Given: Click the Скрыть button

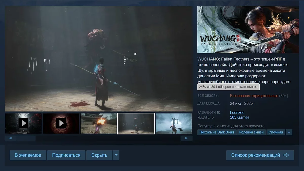Looking at the screenshot, I should pyautogui.click(x=99, y=155).
